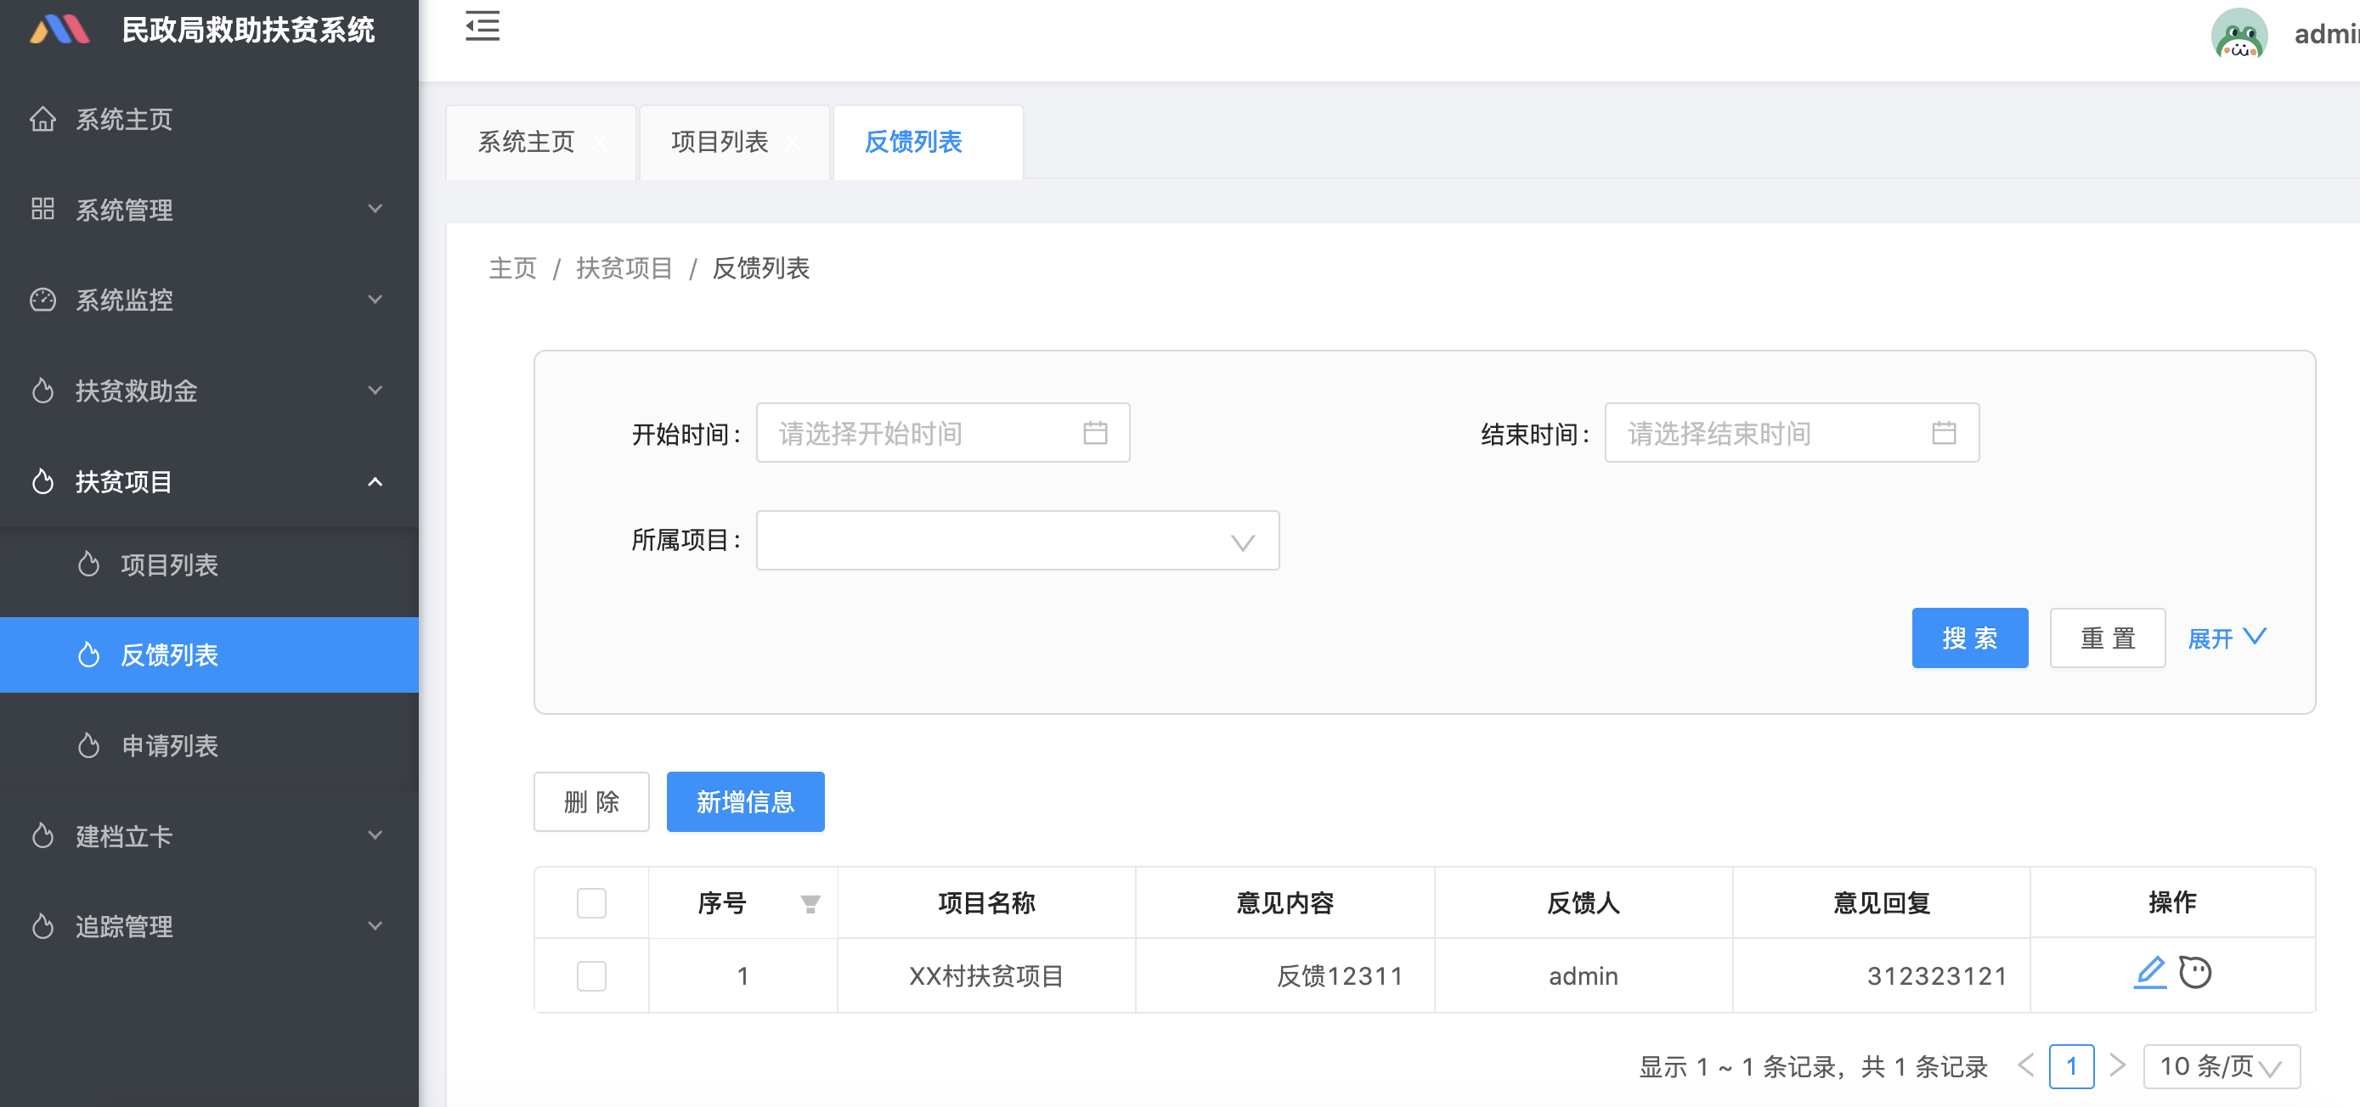The height and width of the screenshot is (1107, 2360).
Task: Focus the 结束时间 date input
Action: (x=1792, y=432)
